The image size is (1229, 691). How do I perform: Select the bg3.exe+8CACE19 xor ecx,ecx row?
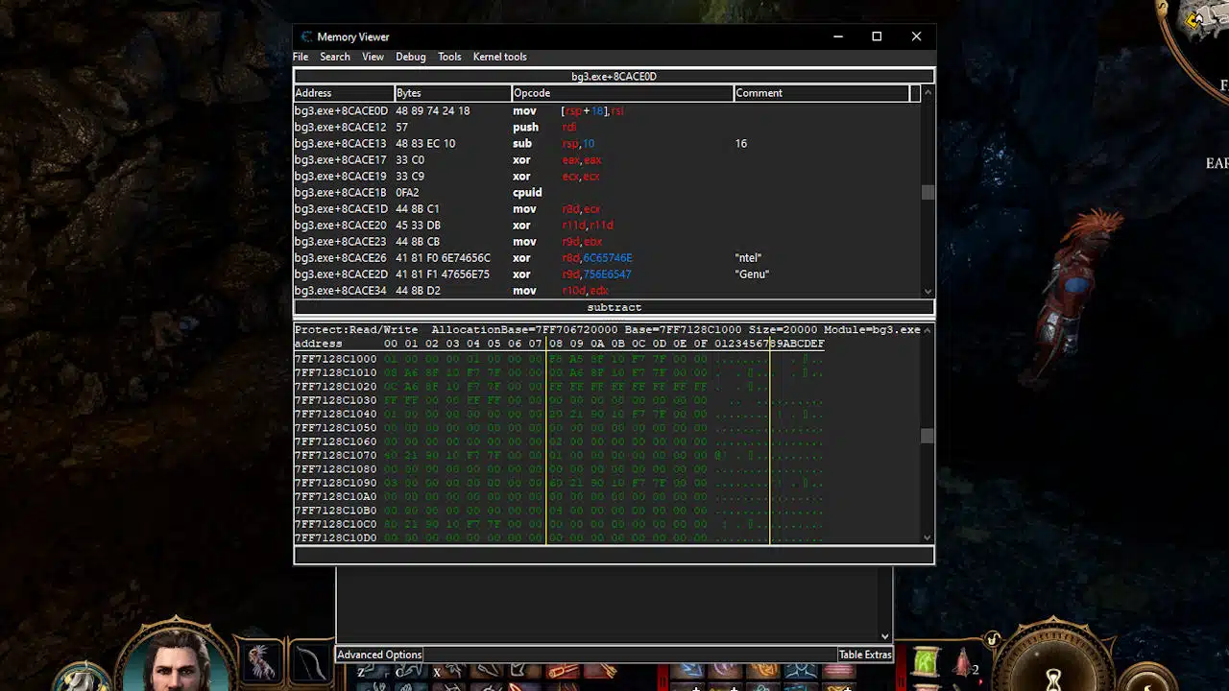coord(607,177)
